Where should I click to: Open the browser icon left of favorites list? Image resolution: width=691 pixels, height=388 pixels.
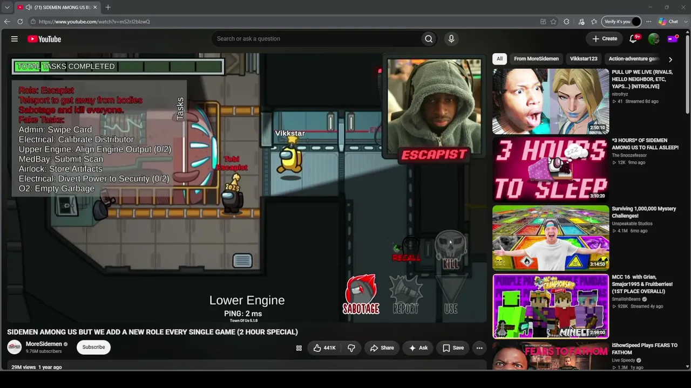[581, 22]
